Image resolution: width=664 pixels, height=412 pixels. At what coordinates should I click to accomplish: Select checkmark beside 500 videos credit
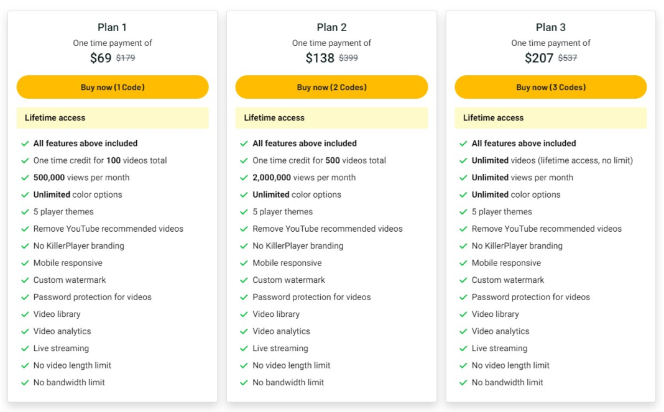pos(244,160)
